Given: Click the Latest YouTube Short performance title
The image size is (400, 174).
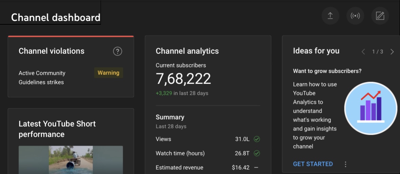Looking at the screenshot, I should 57,129.
